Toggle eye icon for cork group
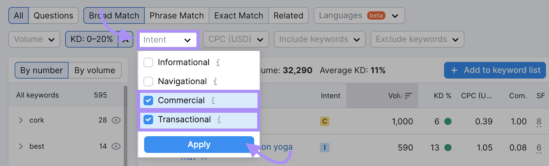 pos(116,120)
